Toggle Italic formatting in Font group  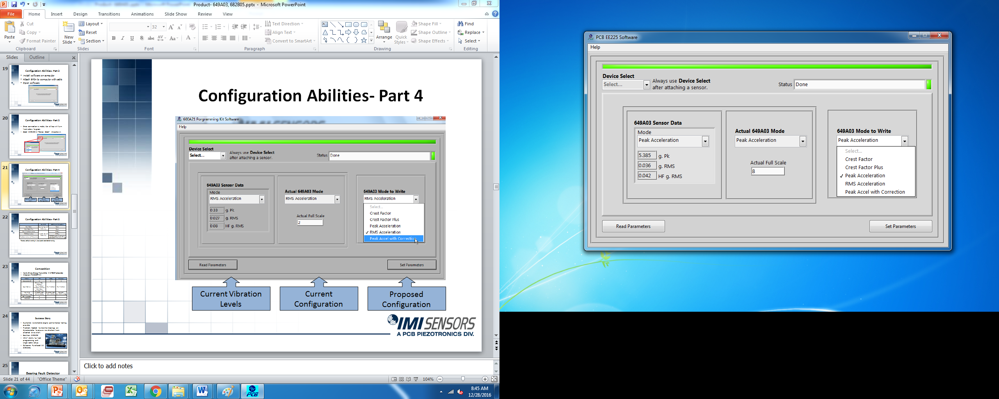pyautogui.click(x=123, y=38)
